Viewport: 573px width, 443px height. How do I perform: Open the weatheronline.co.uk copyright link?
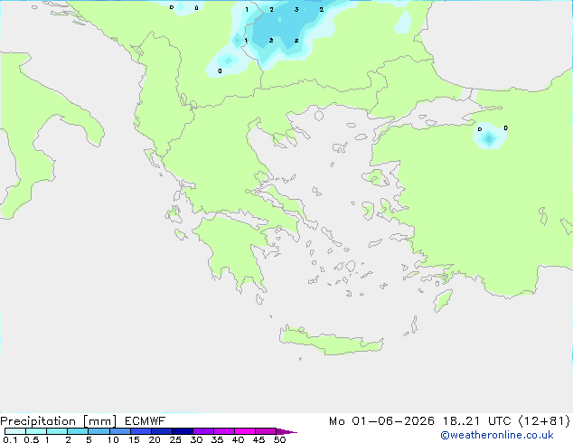(x=496, y=435)
